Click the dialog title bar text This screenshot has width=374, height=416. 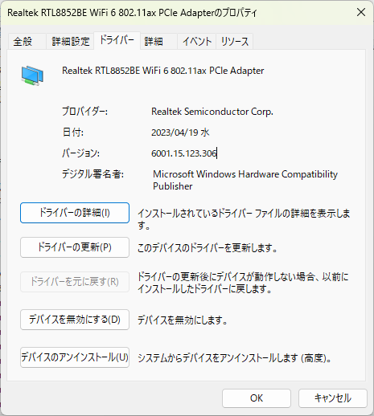(132, 13)
